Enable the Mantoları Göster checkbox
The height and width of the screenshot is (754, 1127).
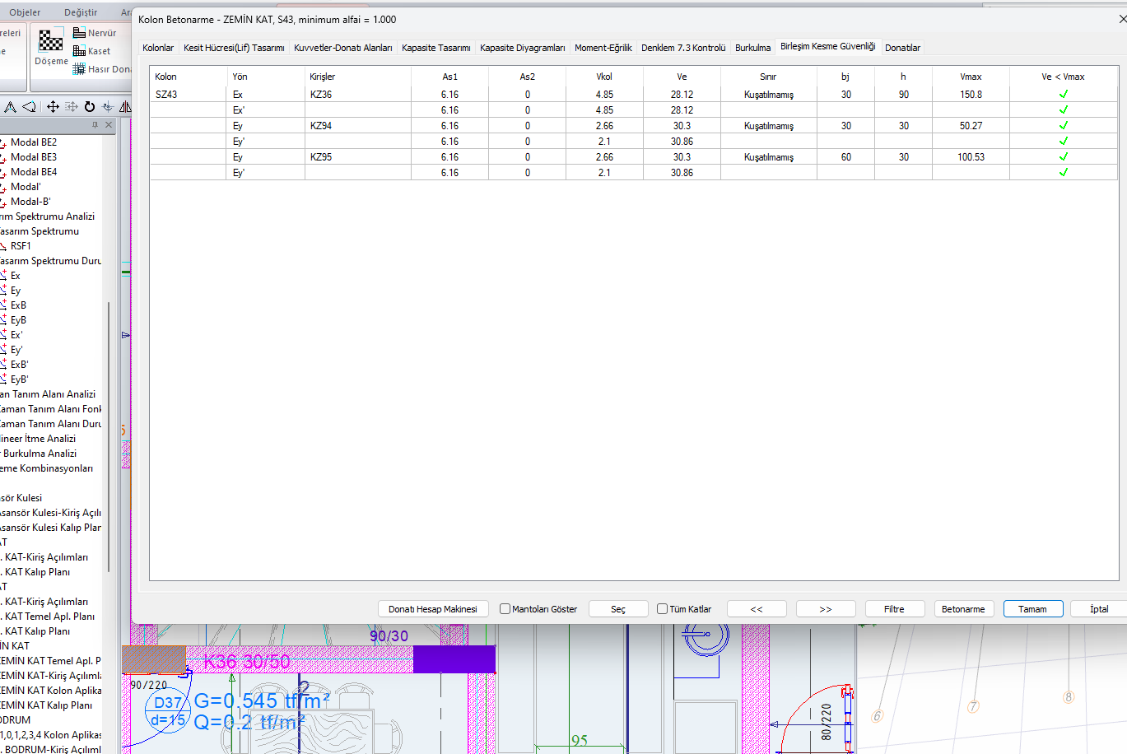click(x=505, y=609)
